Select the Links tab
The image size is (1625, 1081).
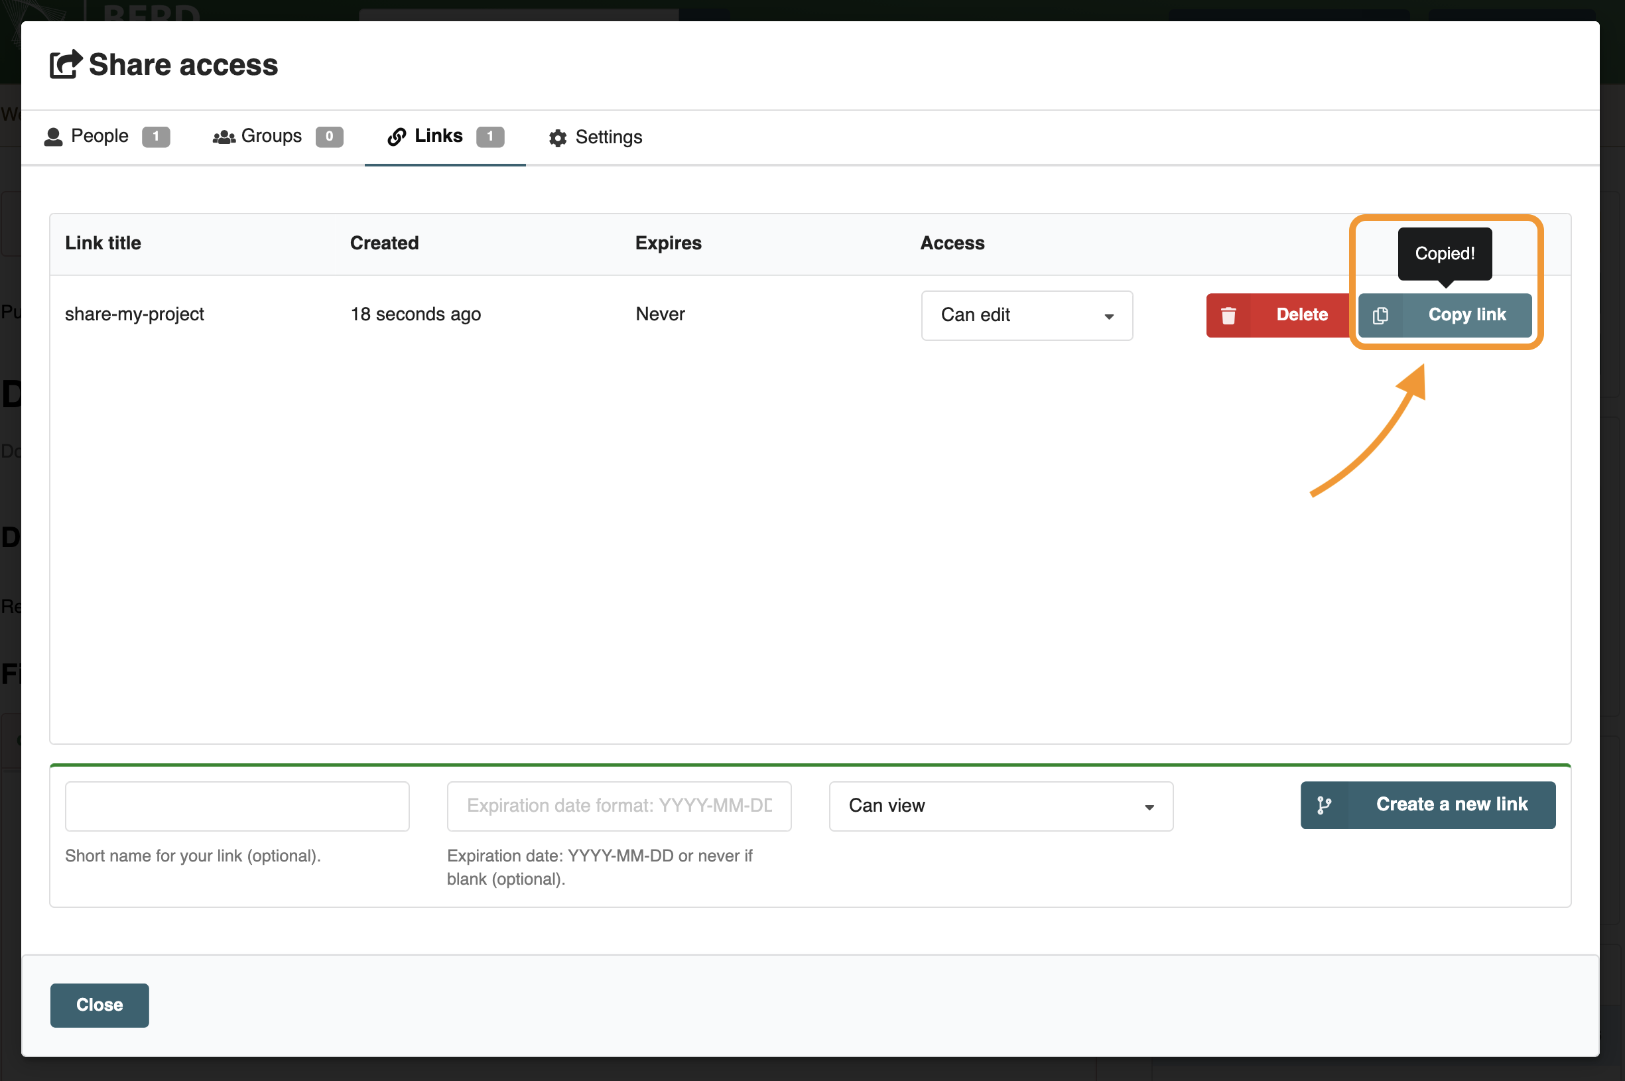(445, 137)
